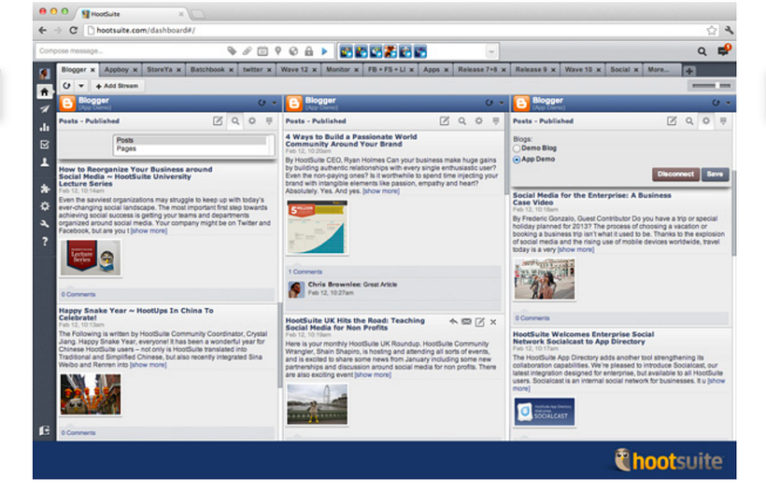Open second Blogger stream header dropdown arrow
This screenshot has height=490, width=766.
coord(502,103)
